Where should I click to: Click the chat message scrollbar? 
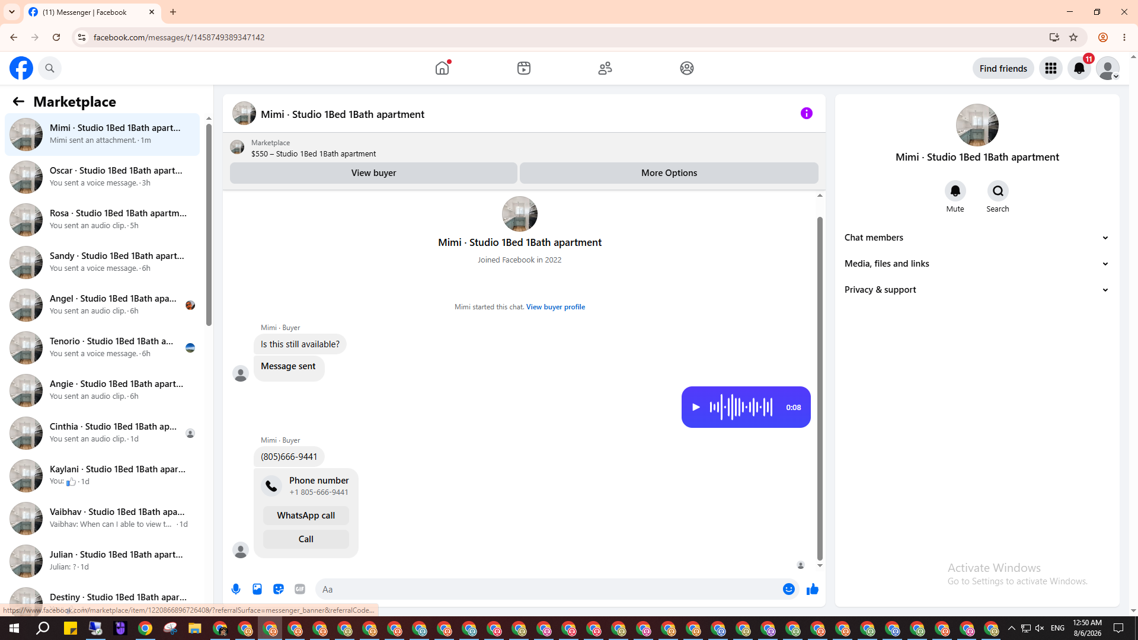pos(820,388)
